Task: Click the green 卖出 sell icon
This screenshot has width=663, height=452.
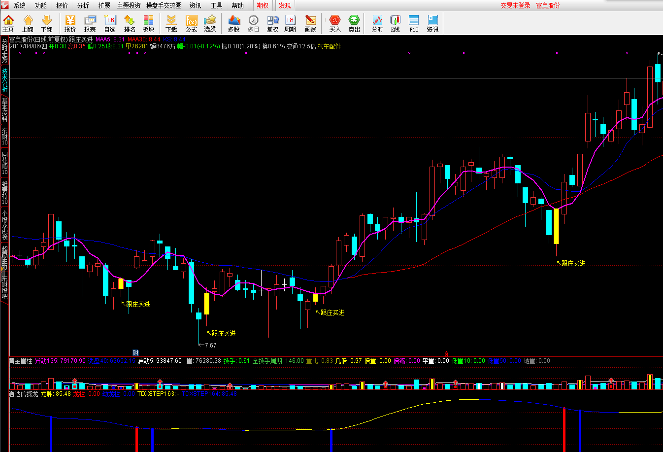Action: [354, 23]
